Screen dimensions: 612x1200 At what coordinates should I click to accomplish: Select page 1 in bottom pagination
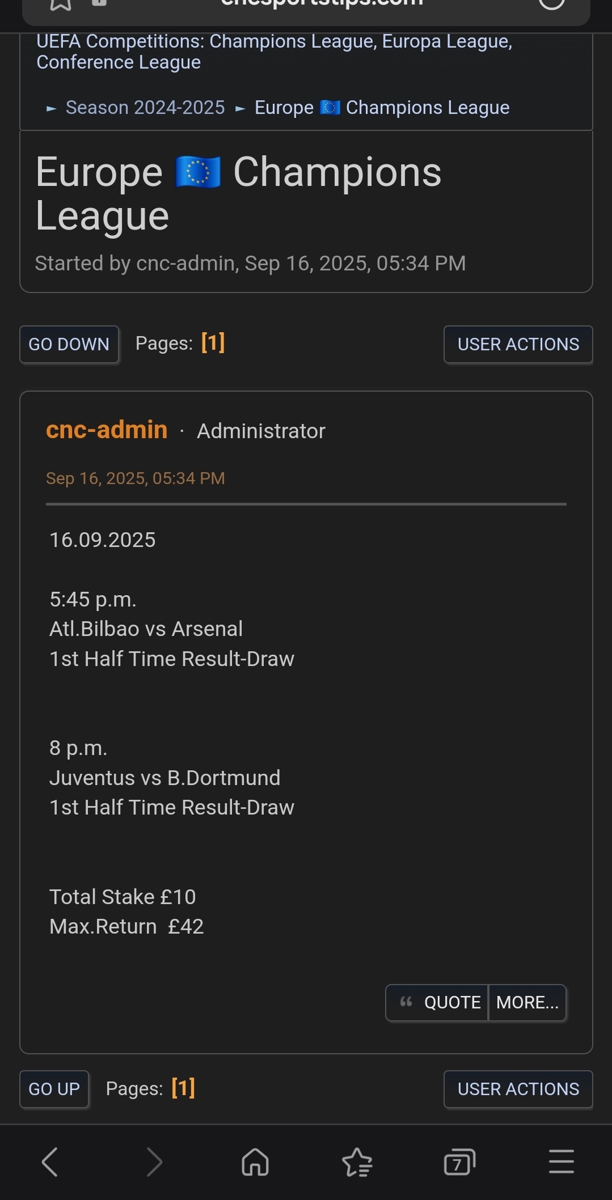[183, 1088]
